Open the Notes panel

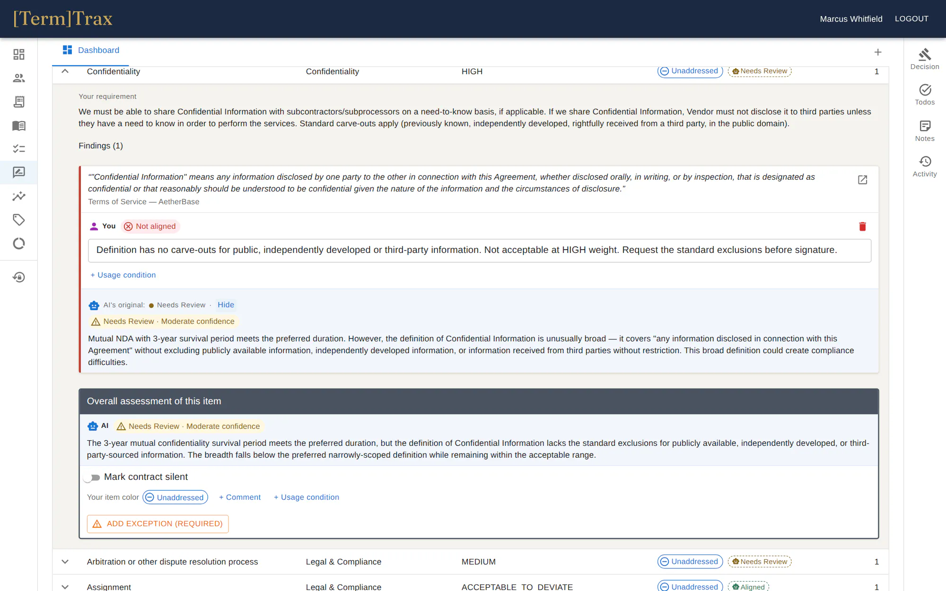click(925, 131)
